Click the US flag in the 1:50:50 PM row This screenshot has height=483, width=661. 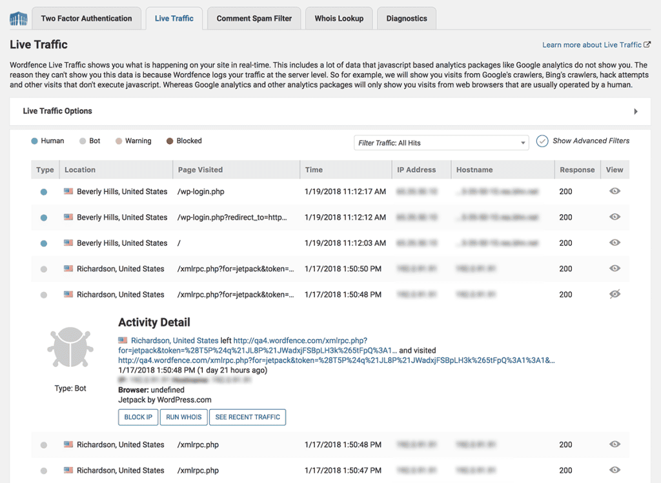(x=68, y=268)
